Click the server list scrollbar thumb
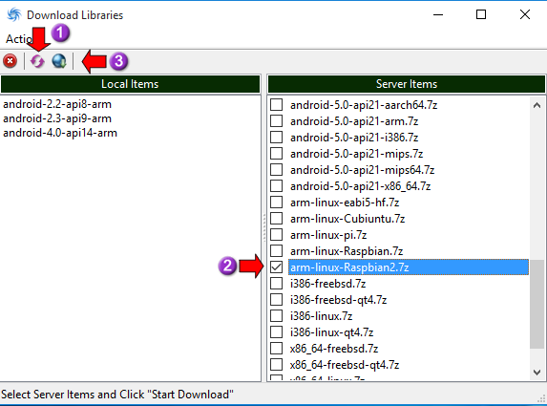 pos(536,304)
